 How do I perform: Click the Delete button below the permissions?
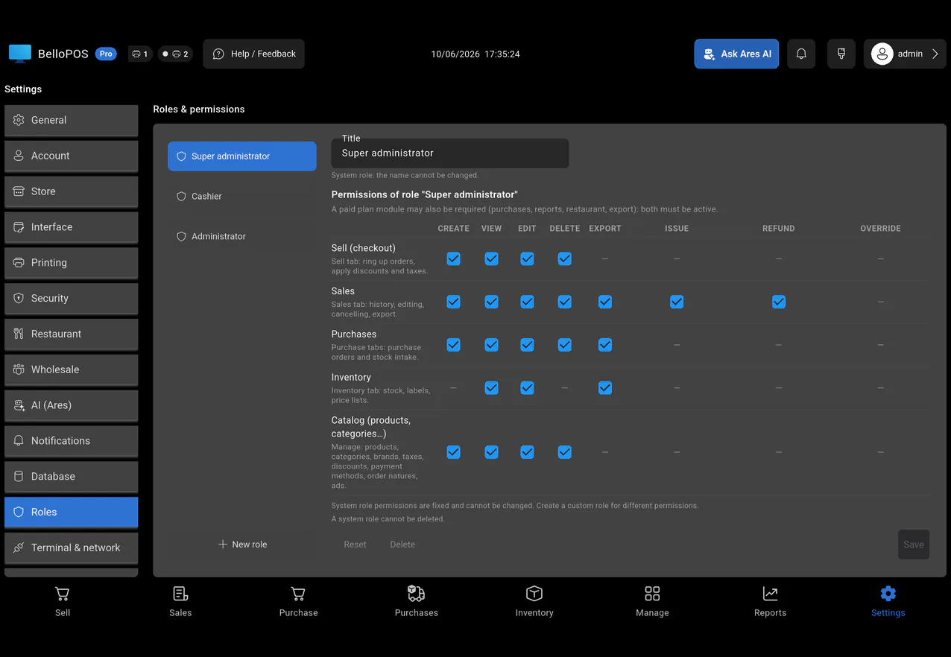[402, 545]
